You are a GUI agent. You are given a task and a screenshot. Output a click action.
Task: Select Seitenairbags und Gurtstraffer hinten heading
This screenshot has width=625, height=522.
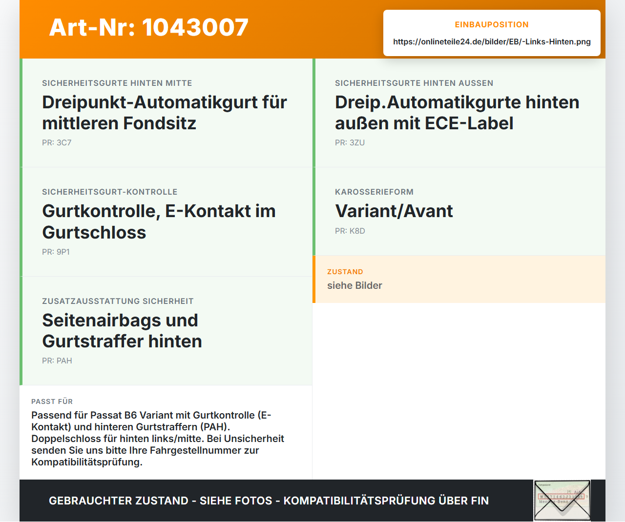[x=122, y=331]
